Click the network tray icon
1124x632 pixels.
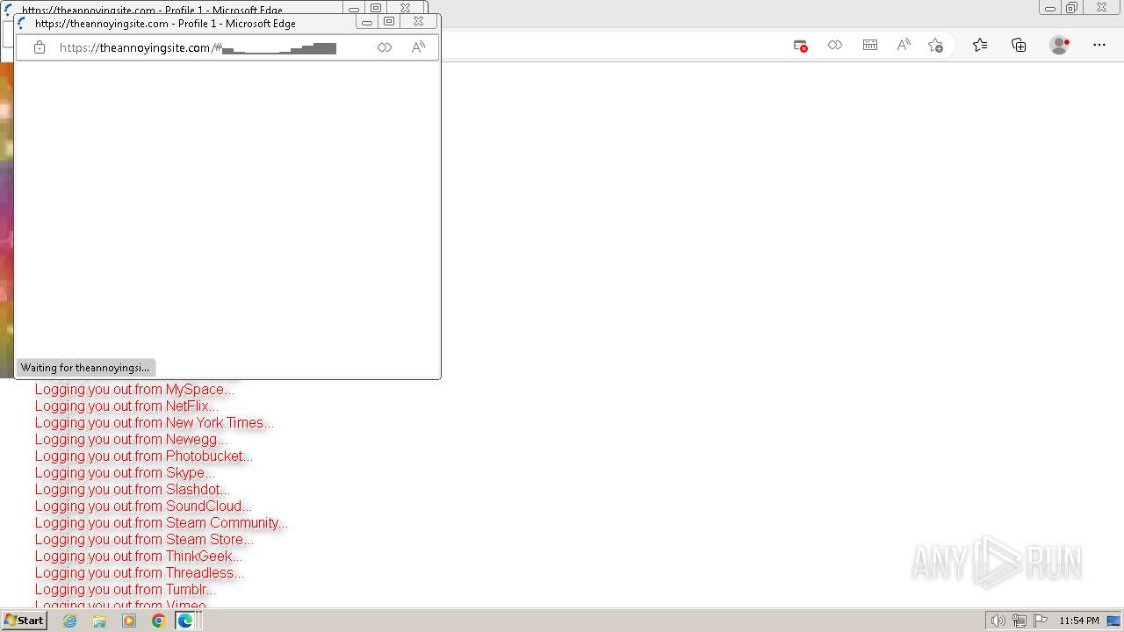point(1020,621)
